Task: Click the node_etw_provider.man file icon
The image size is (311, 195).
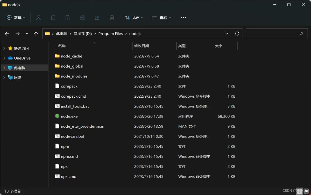Action: (x=57, y=126)
